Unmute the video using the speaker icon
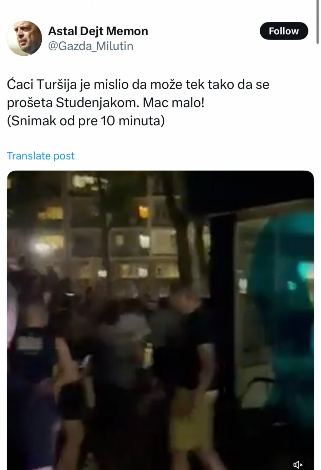 (x=298, y=464)
